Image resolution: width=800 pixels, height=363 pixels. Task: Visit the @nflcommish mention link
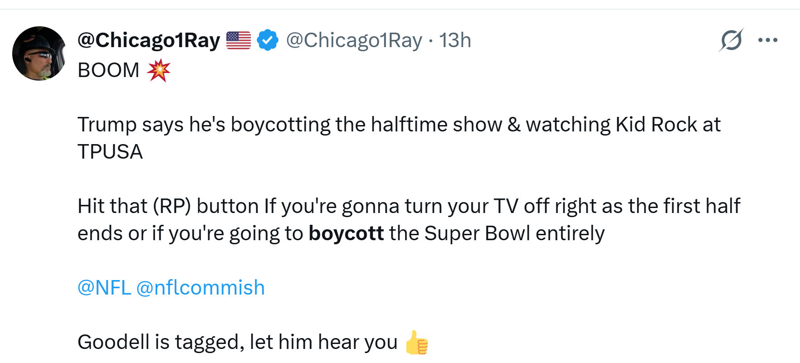click(x=201, y=288)
